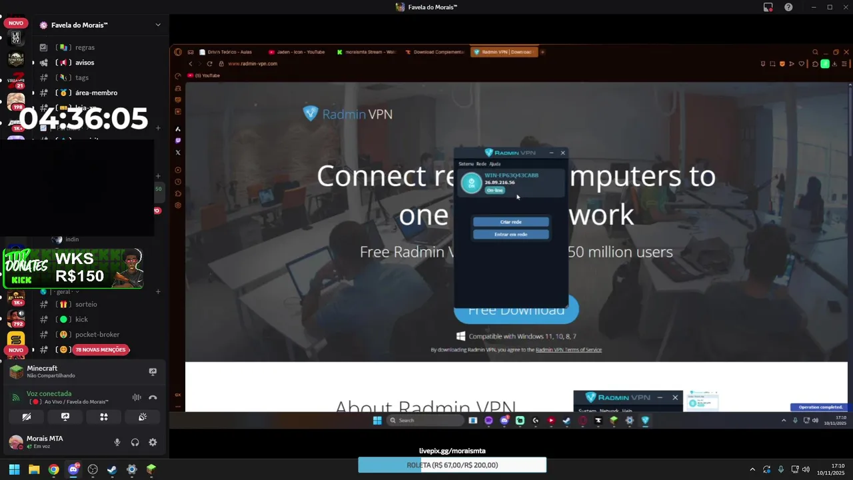The height and width of the screenshot is (480, 853).
Task: Open the soundboard button
Action: [x=143, y=417]
